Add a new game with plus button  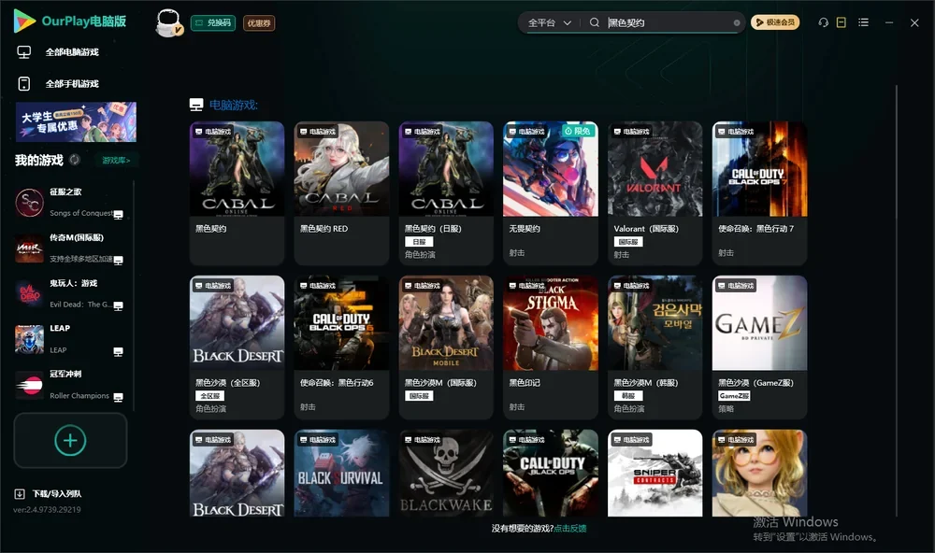click(x=70, y=440)
